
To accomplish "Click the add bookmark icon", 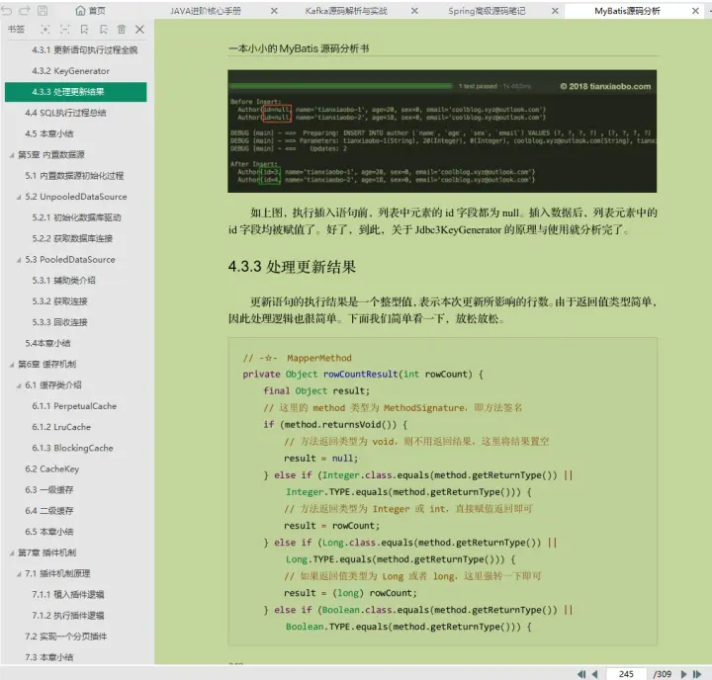I will click(x=84, y=30).
